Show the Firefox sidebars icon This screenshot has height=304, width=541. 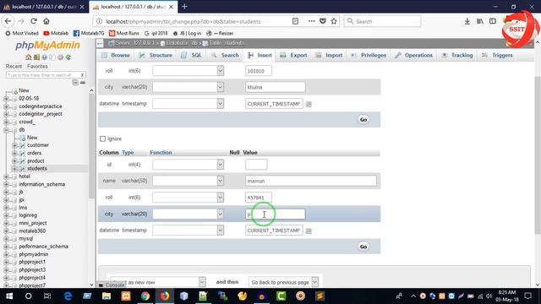click(493, 21)
